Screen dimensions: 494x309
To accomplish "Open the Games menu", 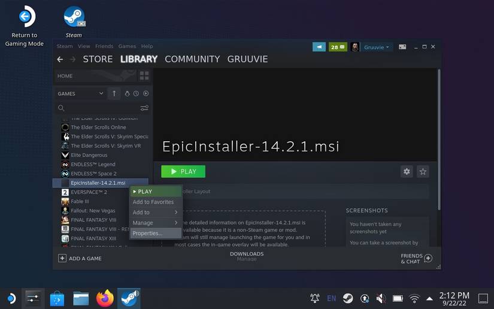I will [x=127, y=46].
